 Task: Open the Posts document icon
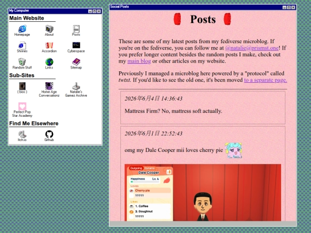click(76, 30)
